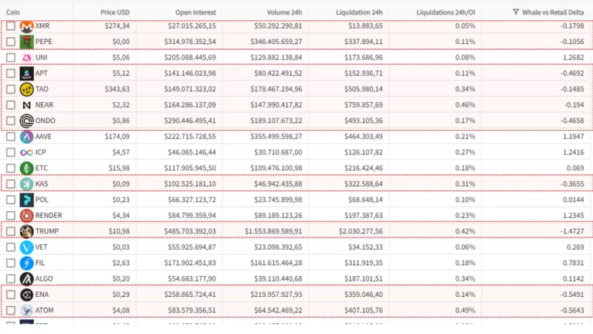This screenshot has width=593, height=334.
Task: Click the TAO coin icon
Action: pos(27,89)
